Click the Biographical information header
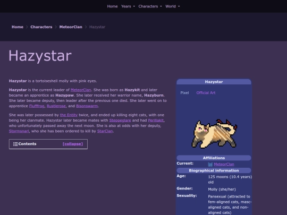Screen dimensions: 287x215 pyautogui.click(x=214, y=170)
